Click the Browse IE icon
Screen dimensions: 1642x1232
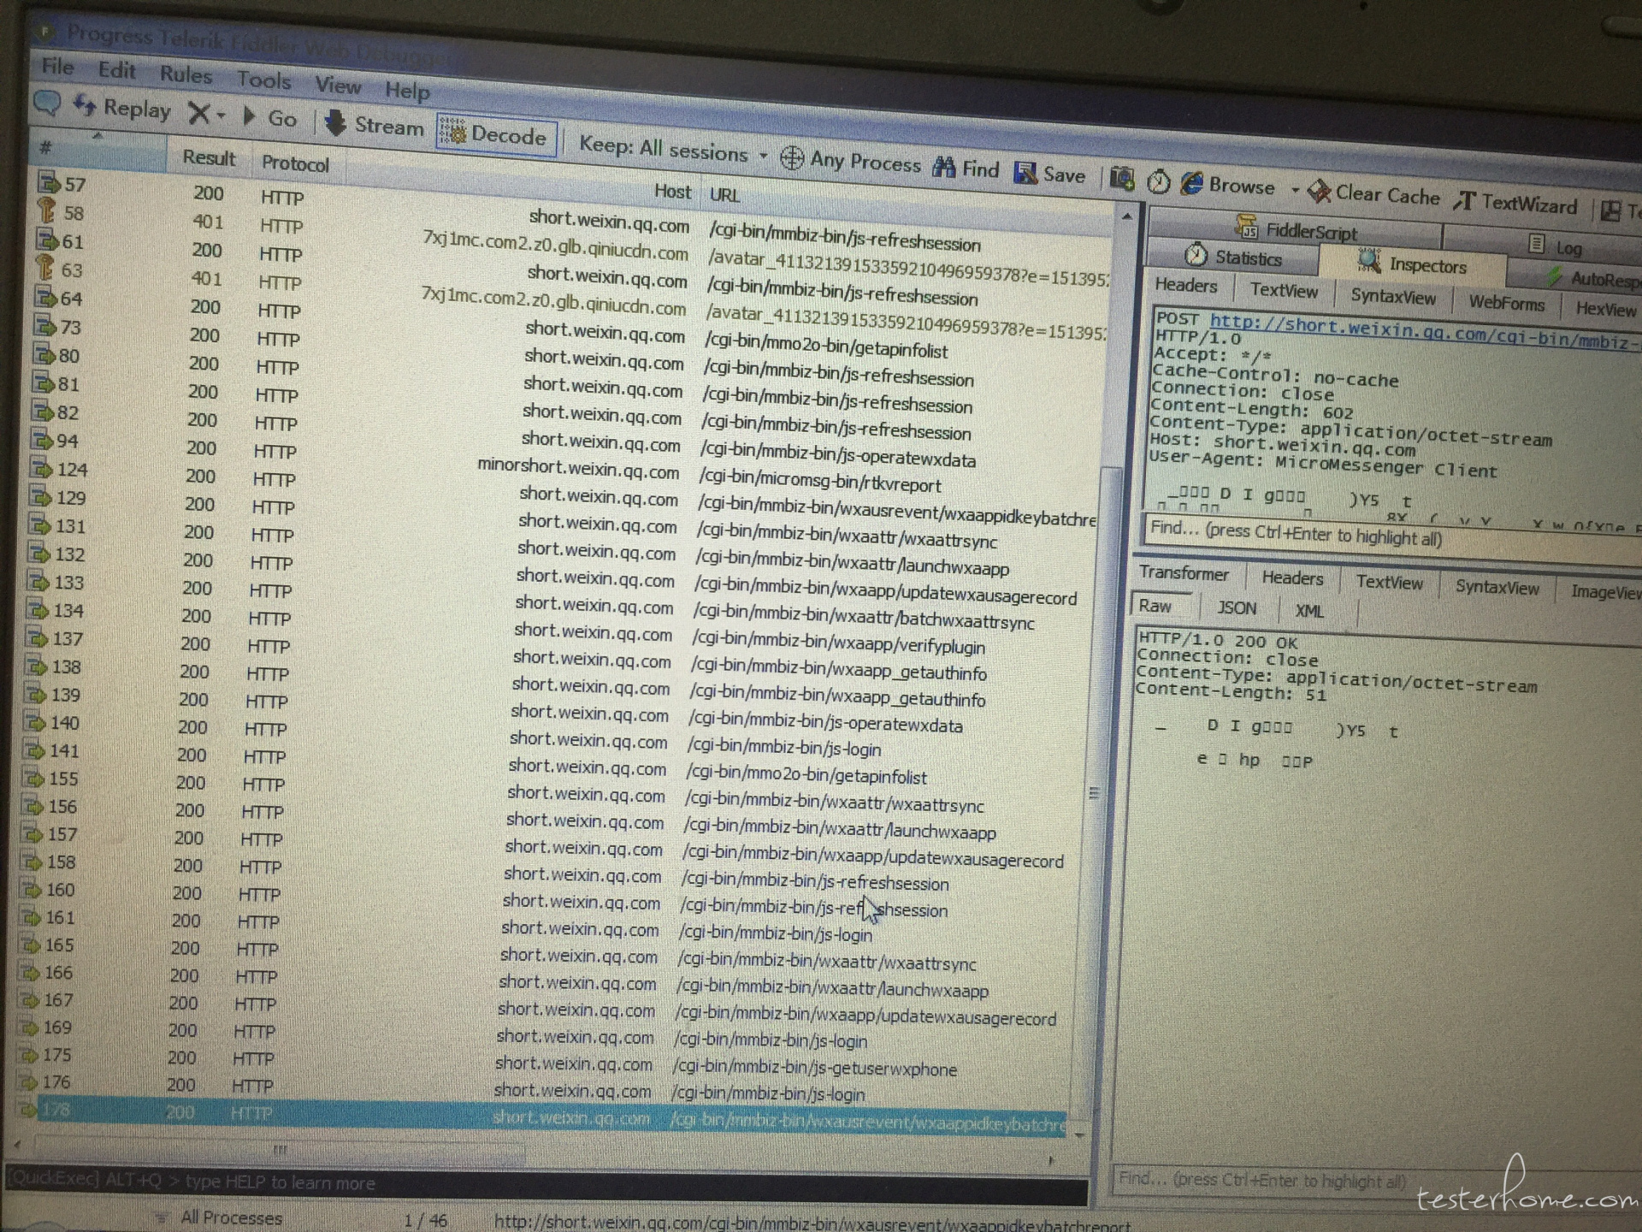coord(1191,183)
